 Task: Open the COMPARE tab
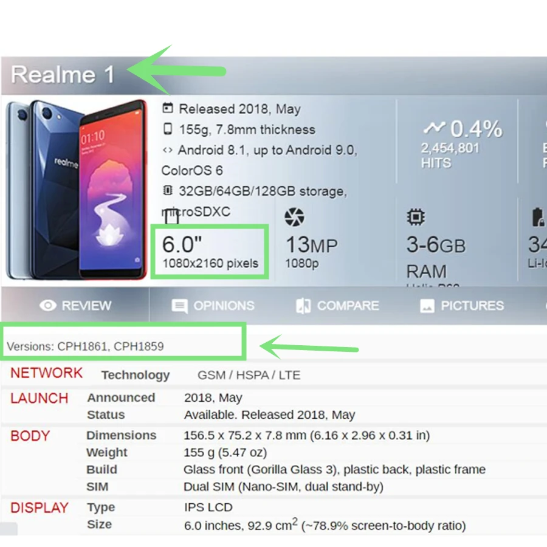337,306
